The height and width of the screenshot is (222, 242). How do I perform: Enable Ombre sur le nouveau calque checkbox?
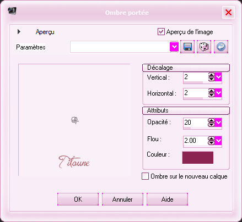[145, 176]
